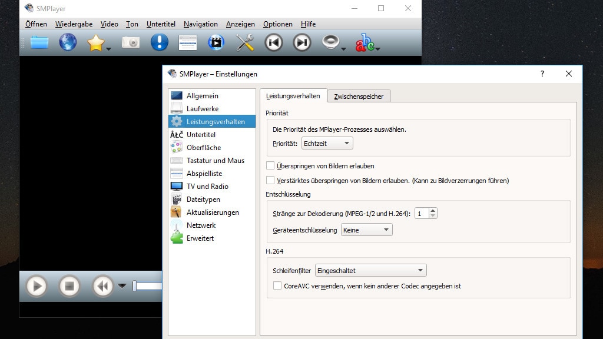Viewport: 603px width, 339px height.
Task: Start playback with the Play button
Action: [x=37, y=286]
